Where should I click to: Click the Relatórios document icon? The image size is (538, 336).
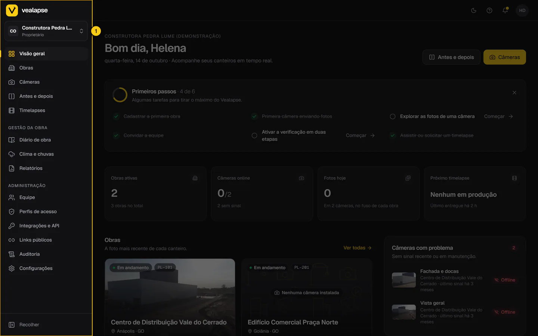12,168
